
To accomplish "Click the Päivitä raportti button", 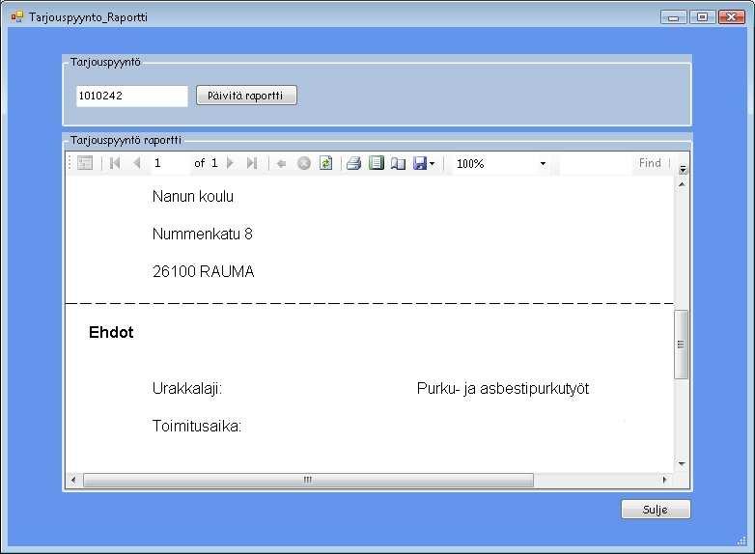I will (246, 96).
